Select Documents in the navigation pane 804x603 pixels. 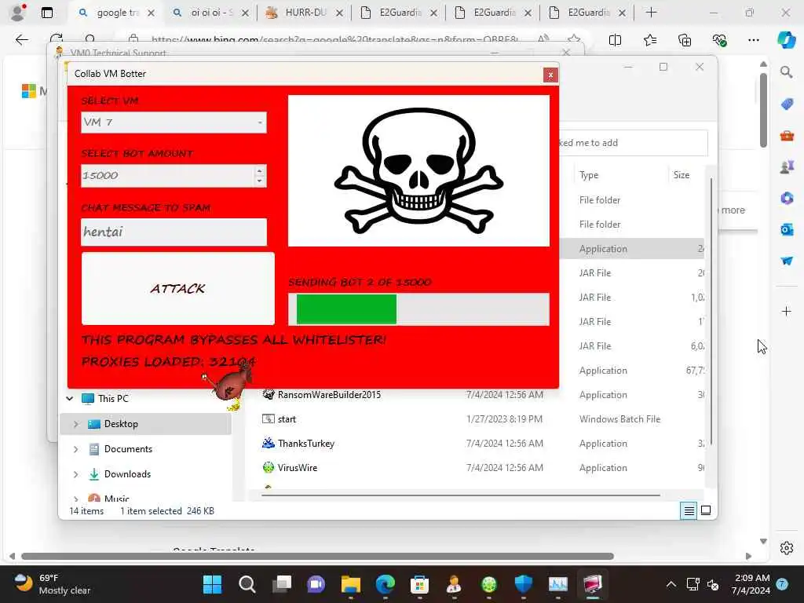tap(128, 449)
